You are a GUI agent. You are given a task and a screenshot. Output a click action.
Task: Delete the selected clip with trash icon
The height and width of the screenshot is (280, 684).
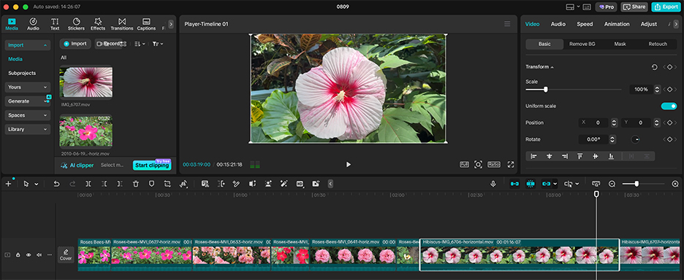[136, 184]
